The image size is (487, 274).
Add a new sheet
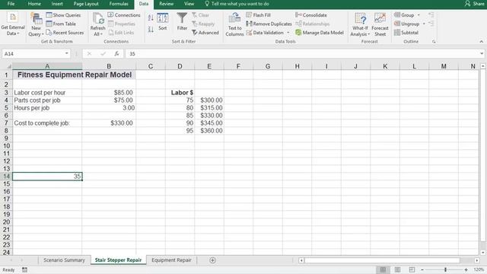click(212, 260)
